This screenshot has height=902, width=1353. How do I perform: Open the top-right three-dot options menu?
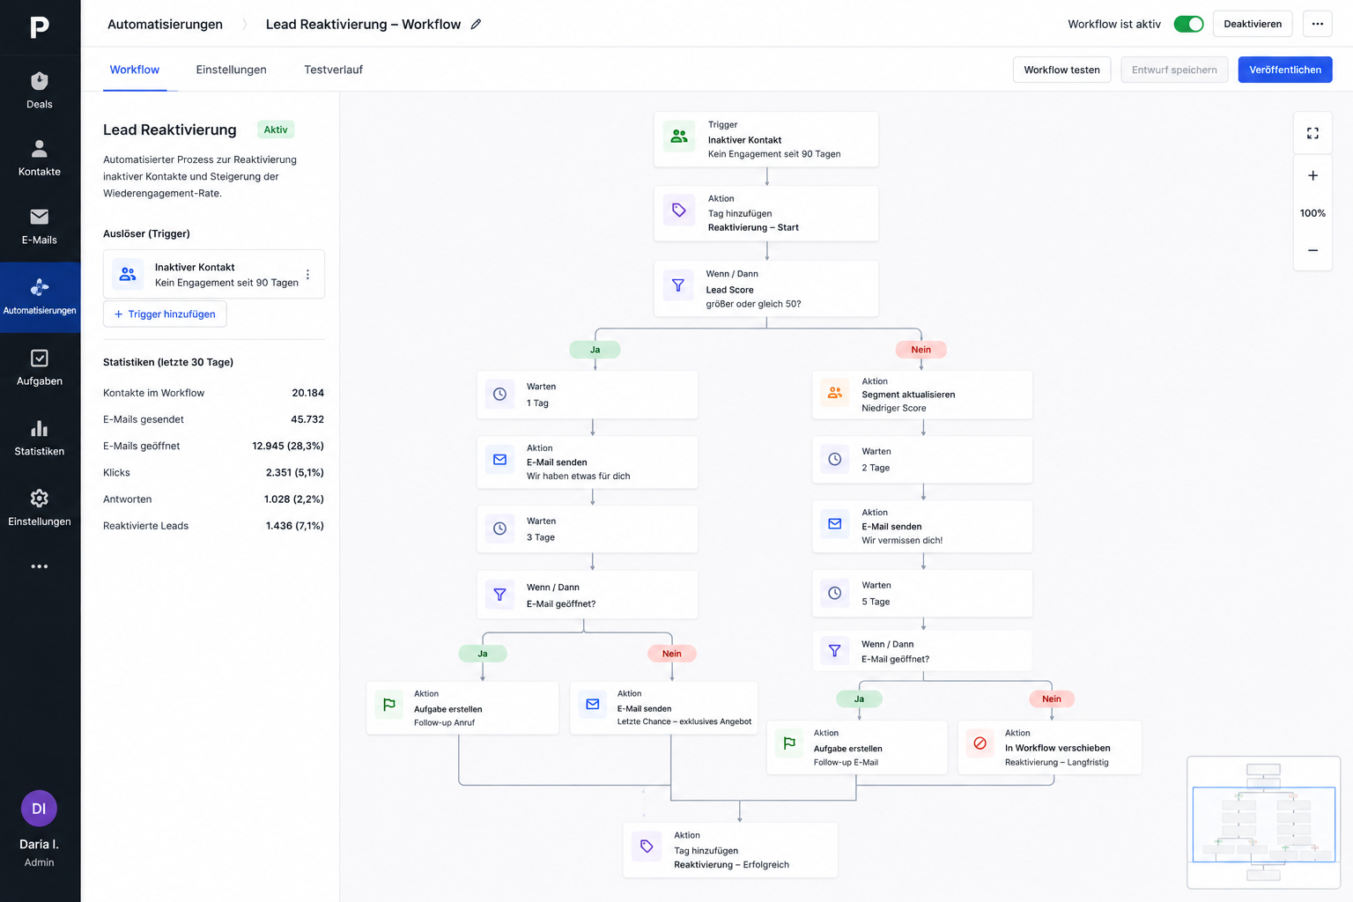coord(1317,24)
